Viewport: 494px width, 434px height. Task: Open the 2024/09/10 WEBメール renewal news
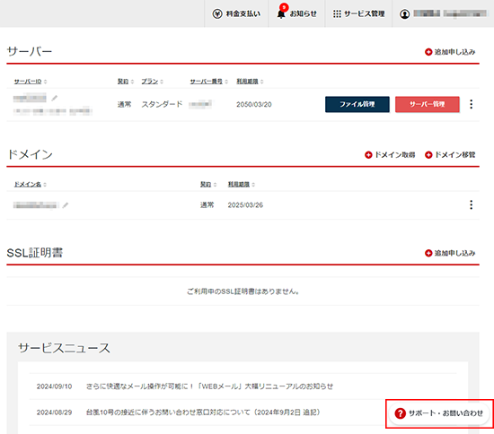coord(209,386)
